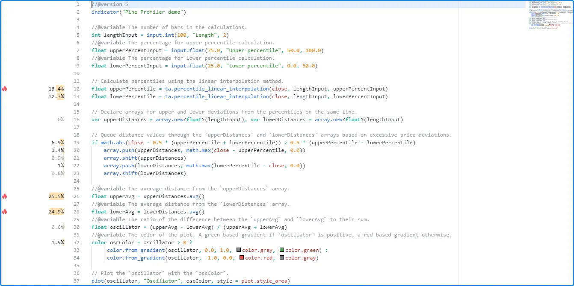Click the flame icon beside line 12

(5, 89)
